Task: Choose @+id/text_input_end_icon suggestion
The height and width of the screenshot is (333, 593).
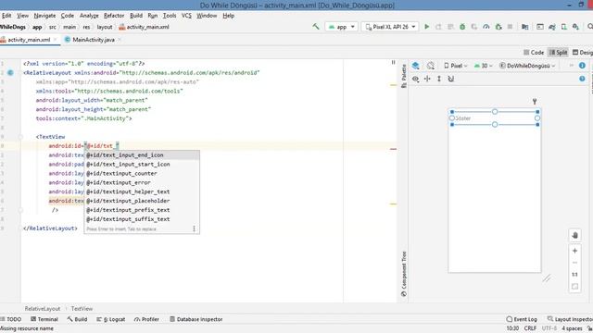Action: click(142, 155)
